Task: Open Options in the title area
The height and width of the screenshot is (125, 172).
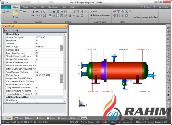Action: coord(147,7)
